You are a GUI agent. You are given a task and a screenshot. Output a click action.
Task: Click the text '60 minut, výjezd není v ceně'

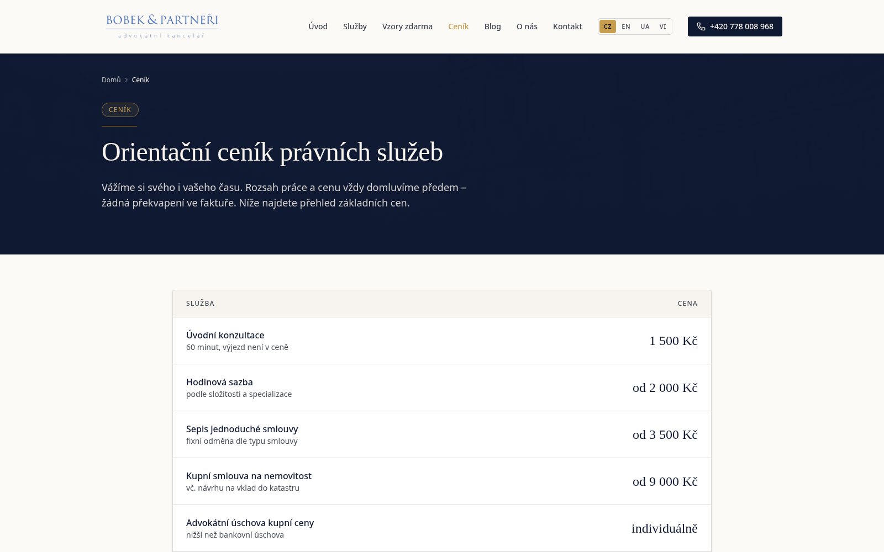click(x=238, y=347)
